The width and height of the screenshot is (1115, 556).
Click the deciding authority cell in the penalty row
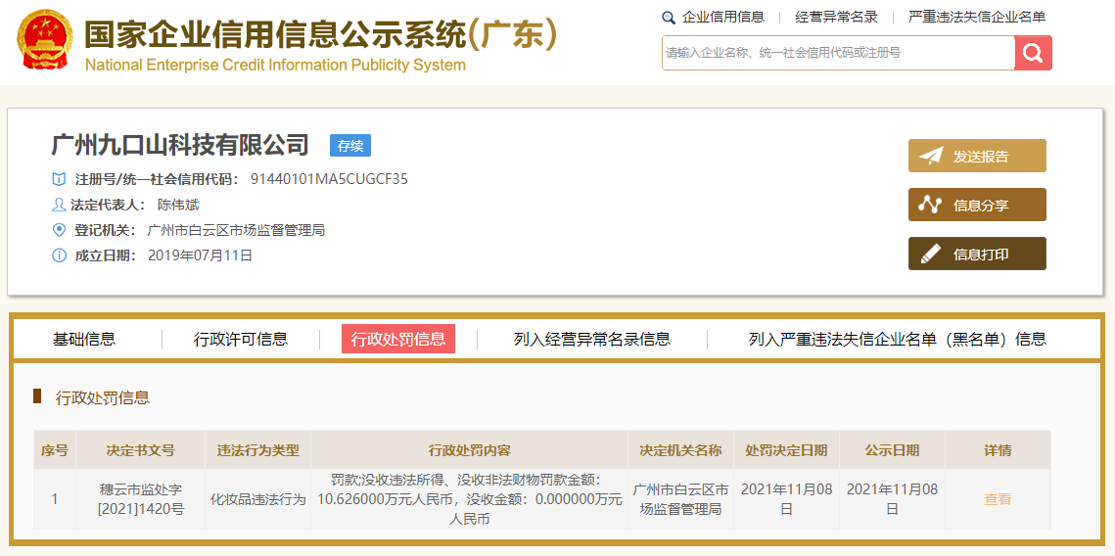coord(680,499)
